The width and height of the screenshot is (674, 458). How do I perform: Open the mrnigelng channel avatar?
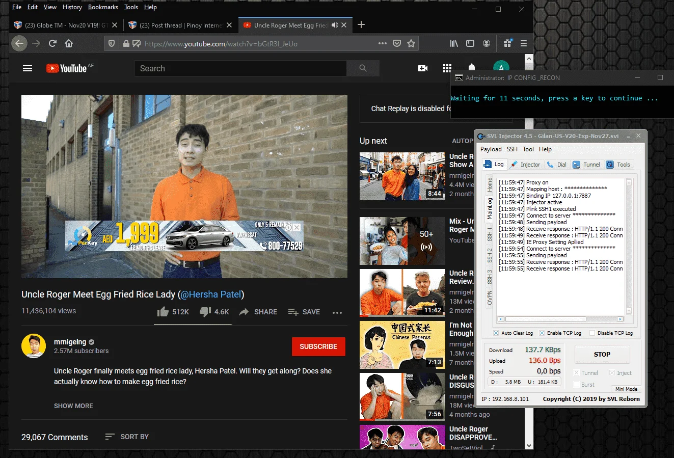coord(34,346)
